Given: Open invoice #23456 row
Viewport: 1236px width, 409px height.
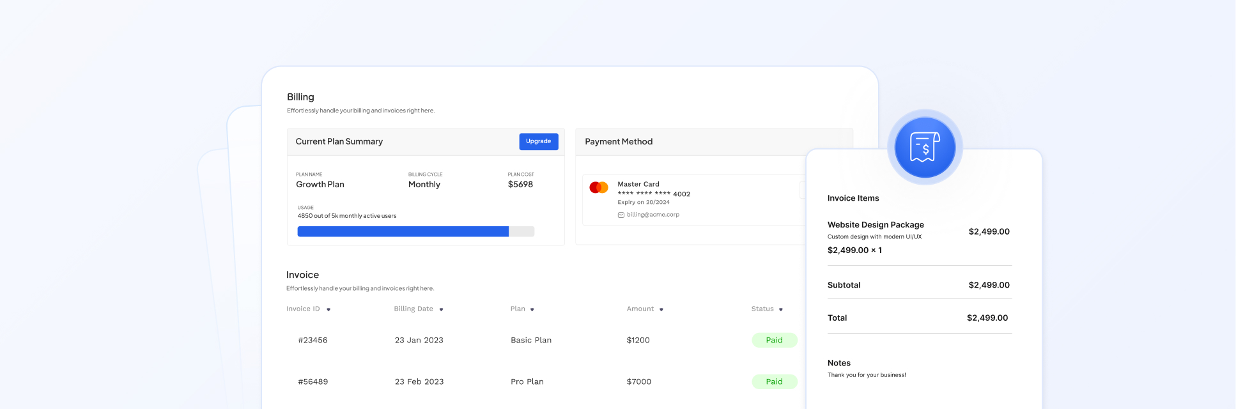Looking at the screenshot, I should pyautogui.click(x=313, y=340).
